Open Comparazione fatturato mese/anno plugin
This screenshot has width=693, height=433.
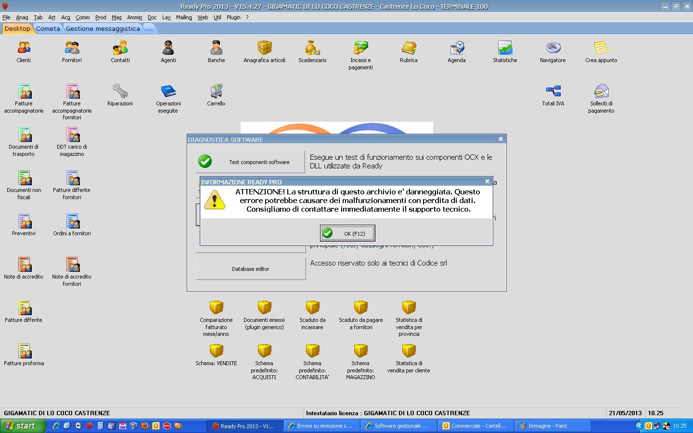[216, 308]
